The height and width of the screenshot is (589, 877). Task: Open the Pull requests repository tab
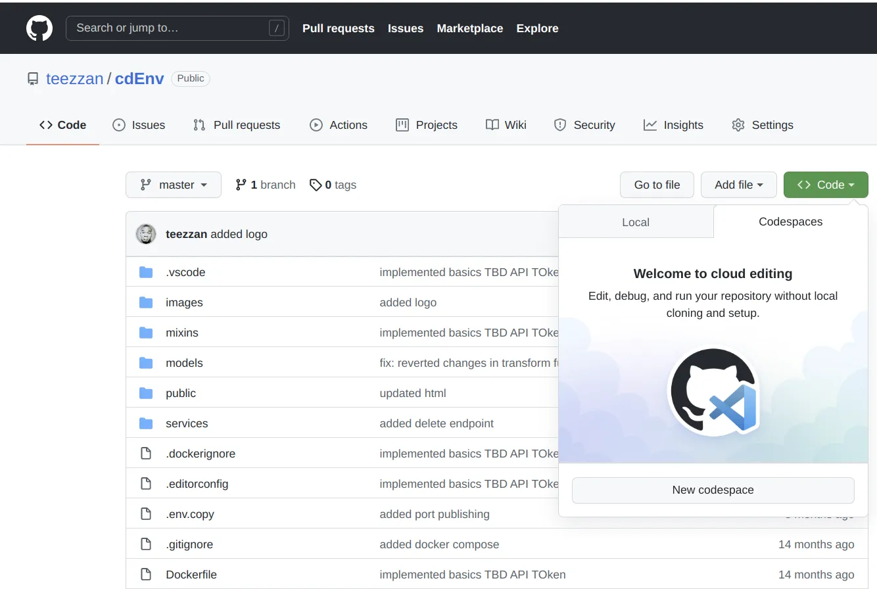point(237,125)
